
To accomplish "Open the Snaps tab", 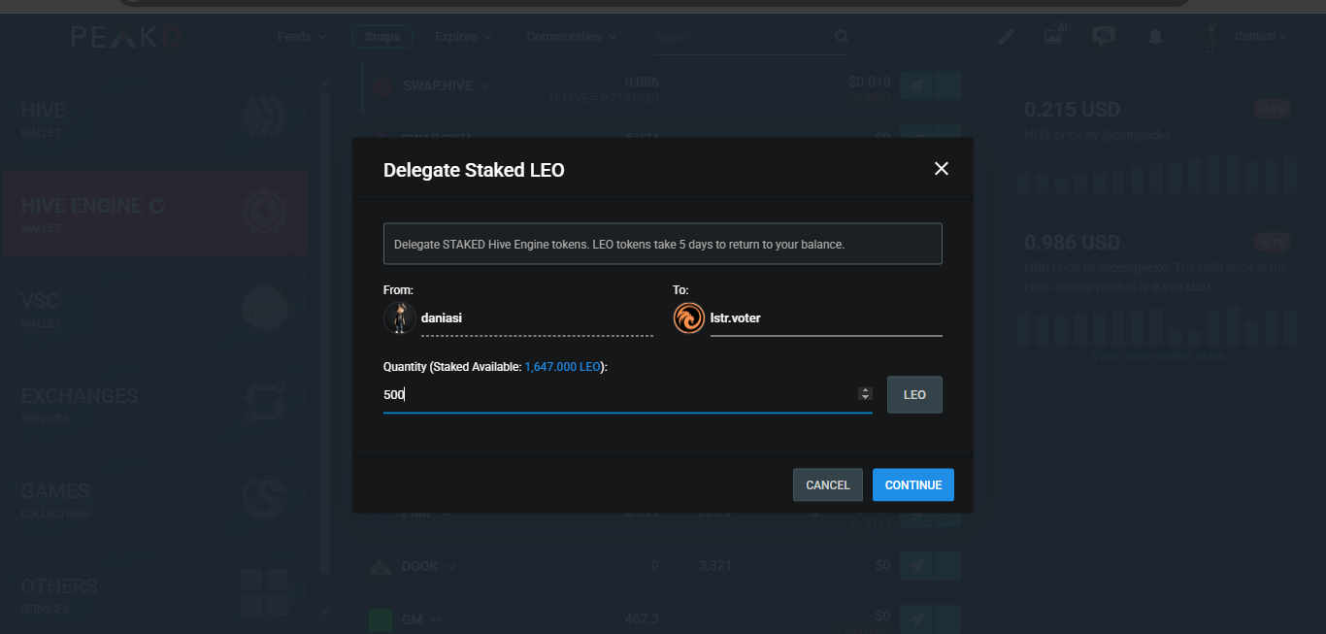I will click(x=382, y=37).
